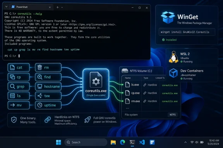Click the find magnifier tile
Image resolution: width=223 pixels, height=148 pixels.
[48, 77]
